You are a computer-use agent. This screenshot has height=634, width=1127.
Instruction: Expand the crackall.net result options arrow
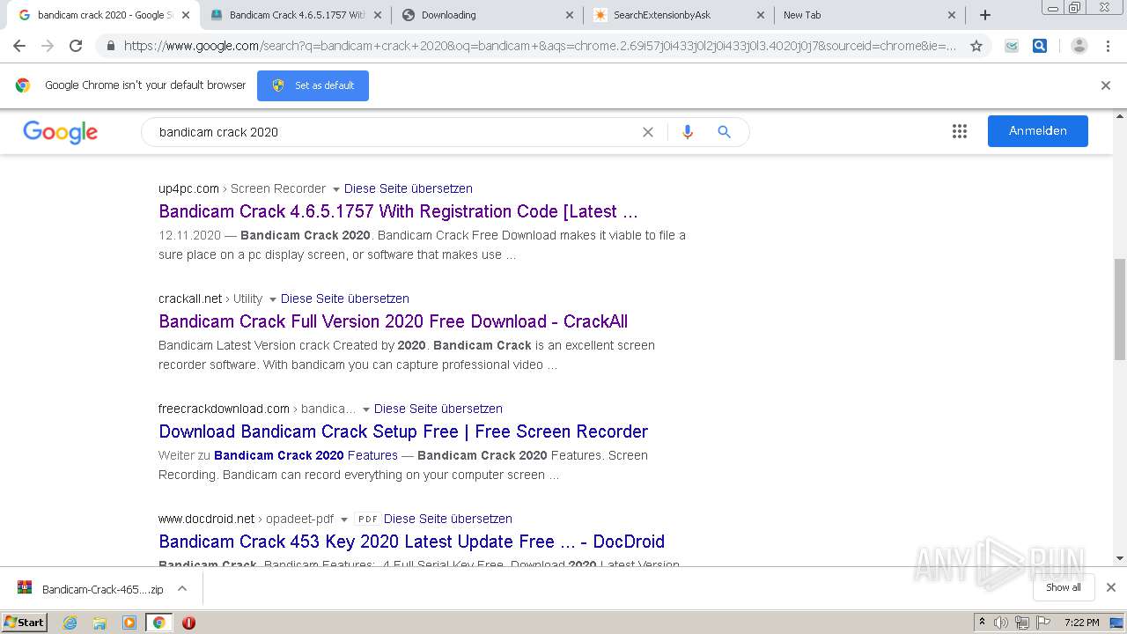272,299
